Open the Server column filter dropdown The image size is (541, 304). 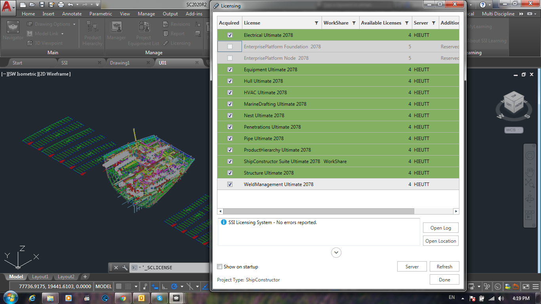coord(434,23)
